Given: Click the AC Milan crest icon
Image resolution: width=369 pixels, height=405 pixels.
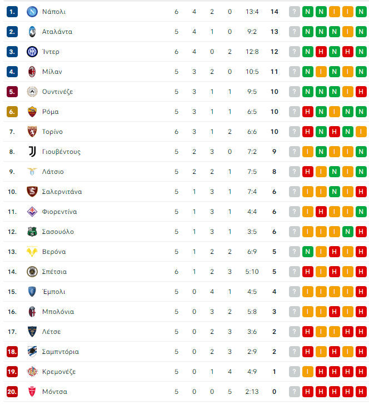Looking at the screenshot, I should click(x=32, y=72).
